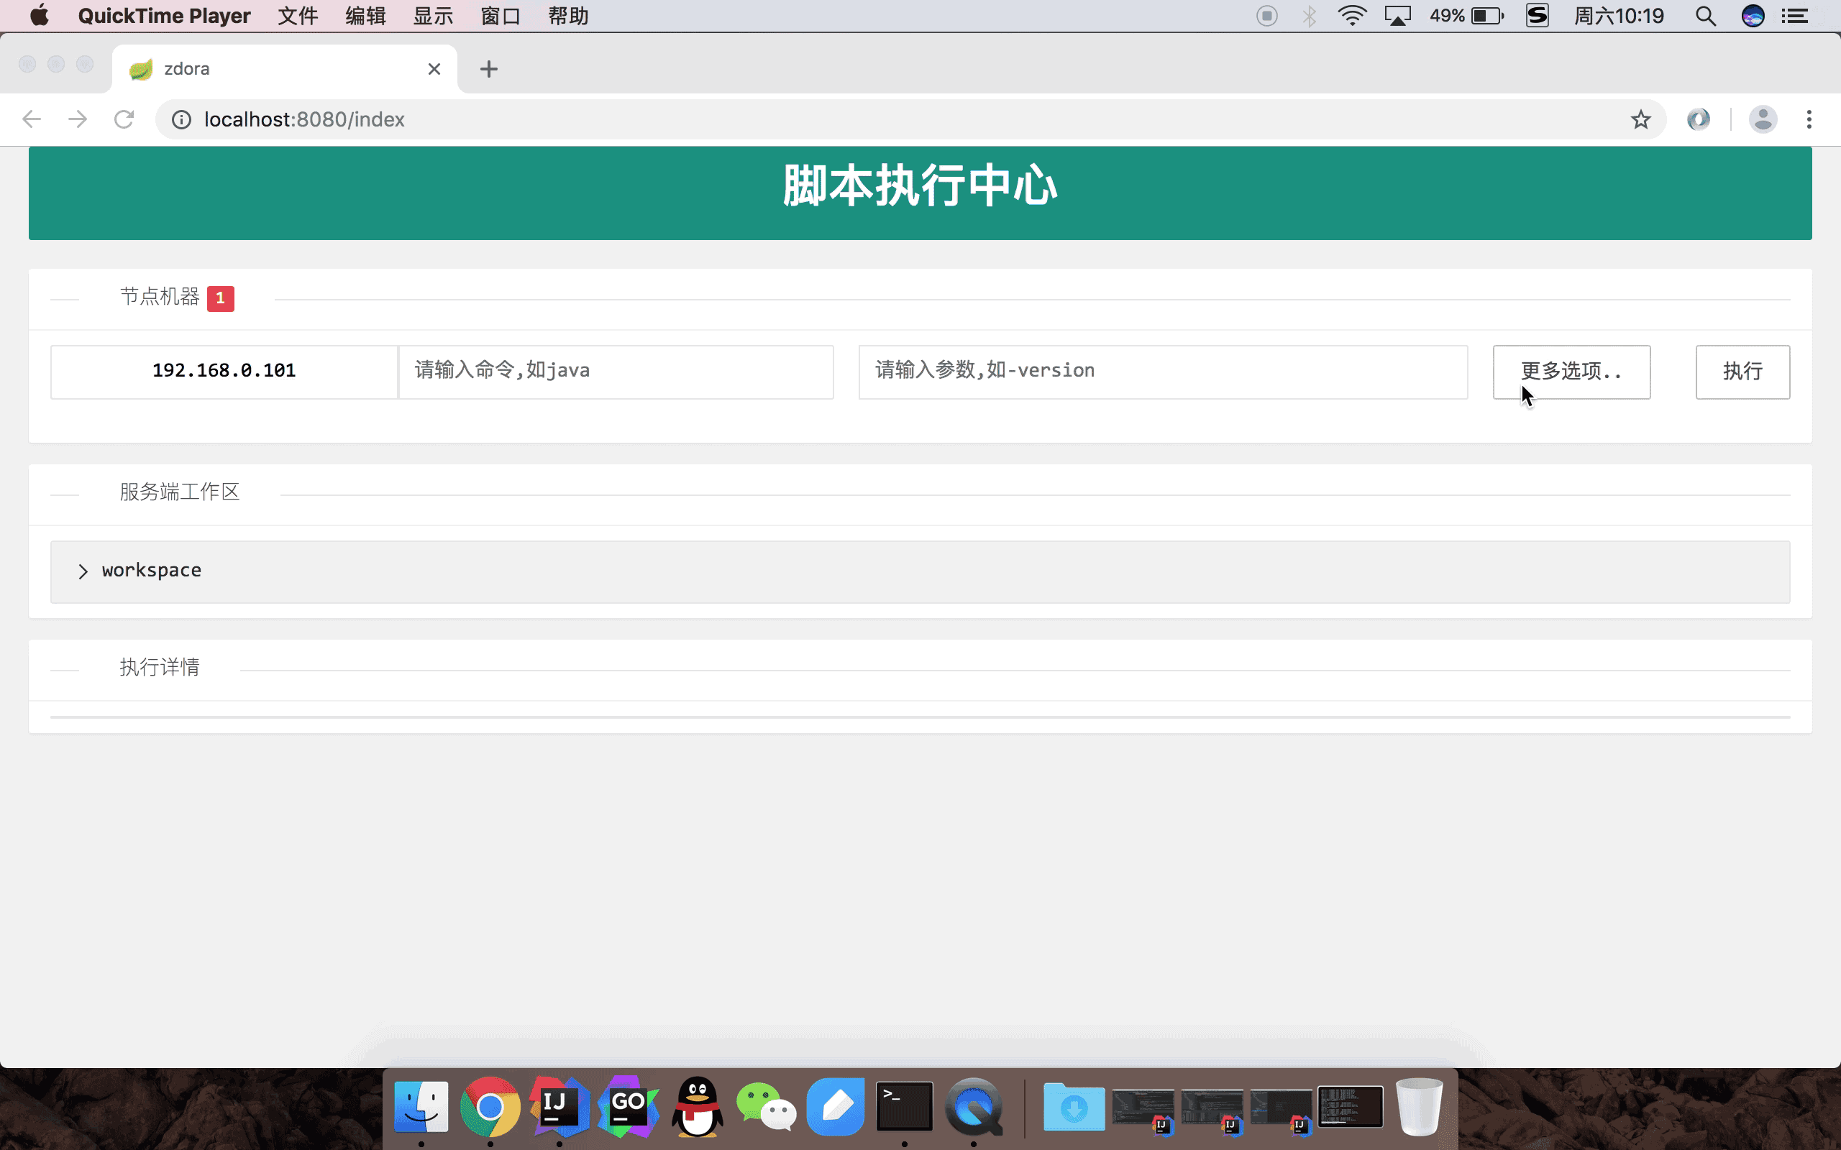The image size is (1841, 1150).
Task: Open WeChat from the dock
Action: pyautogui.click(x=765, y=1107)
